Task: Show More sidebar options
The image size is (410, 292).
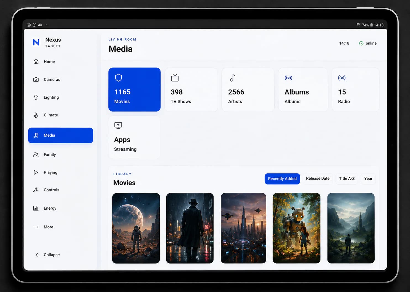Action: 61,227
